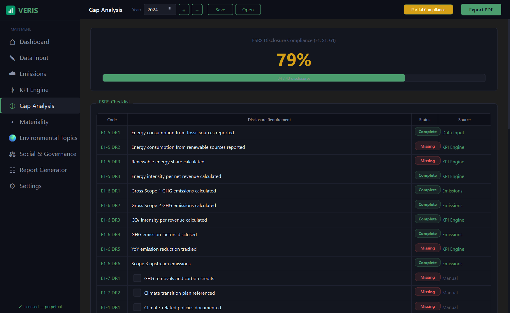
Task: Click Data Input source link for E1-5 DR1
Action: point(453,132)
